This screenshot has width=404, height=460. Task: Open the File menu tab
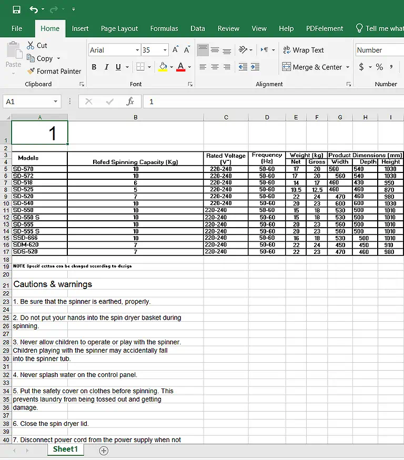pos(17,28)
